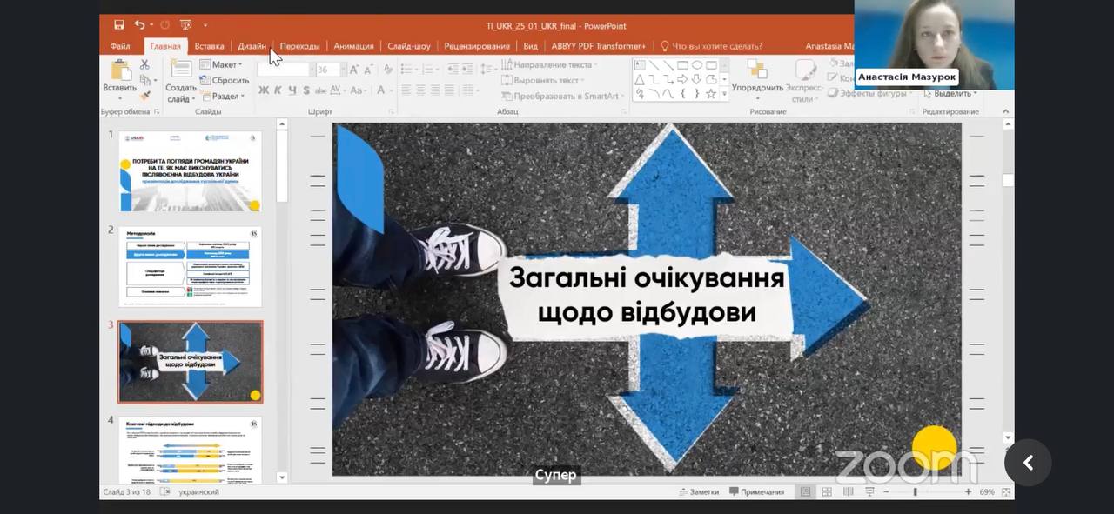
Task: Click fit slide to window icon
Action: [x=1003, y=491]
